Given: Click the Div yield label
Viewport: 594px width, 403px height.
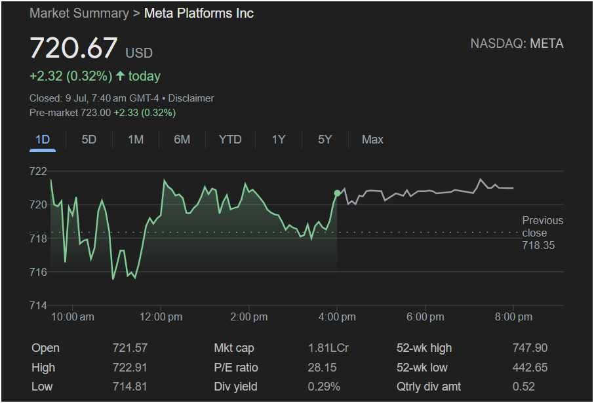Looking at the screenshot, I should coord(235,387).
